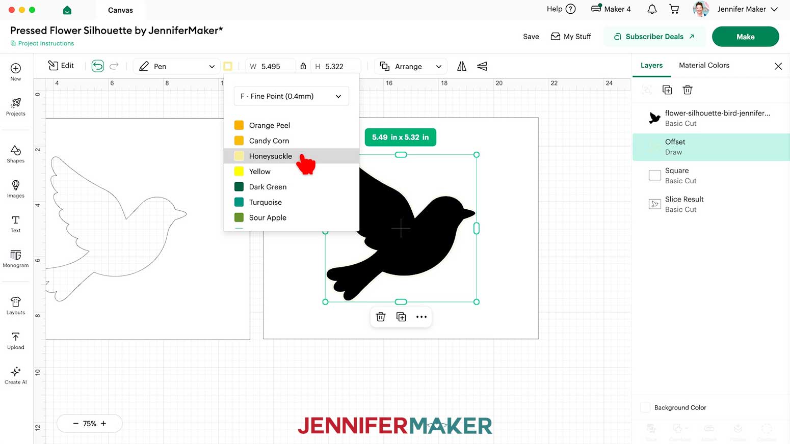Open My Stuff
790x444 pixels.
click(571, 37)
